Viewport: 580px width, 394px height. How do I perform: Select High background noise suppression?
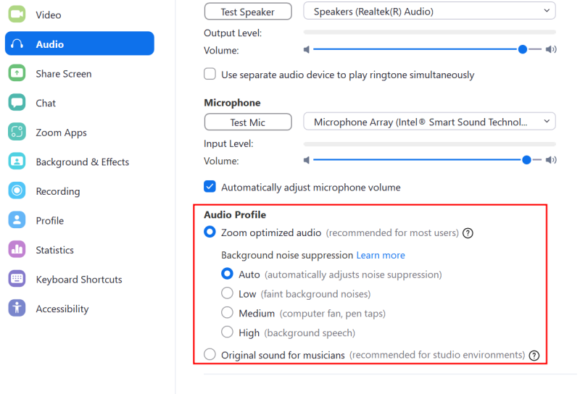[227, 332]
